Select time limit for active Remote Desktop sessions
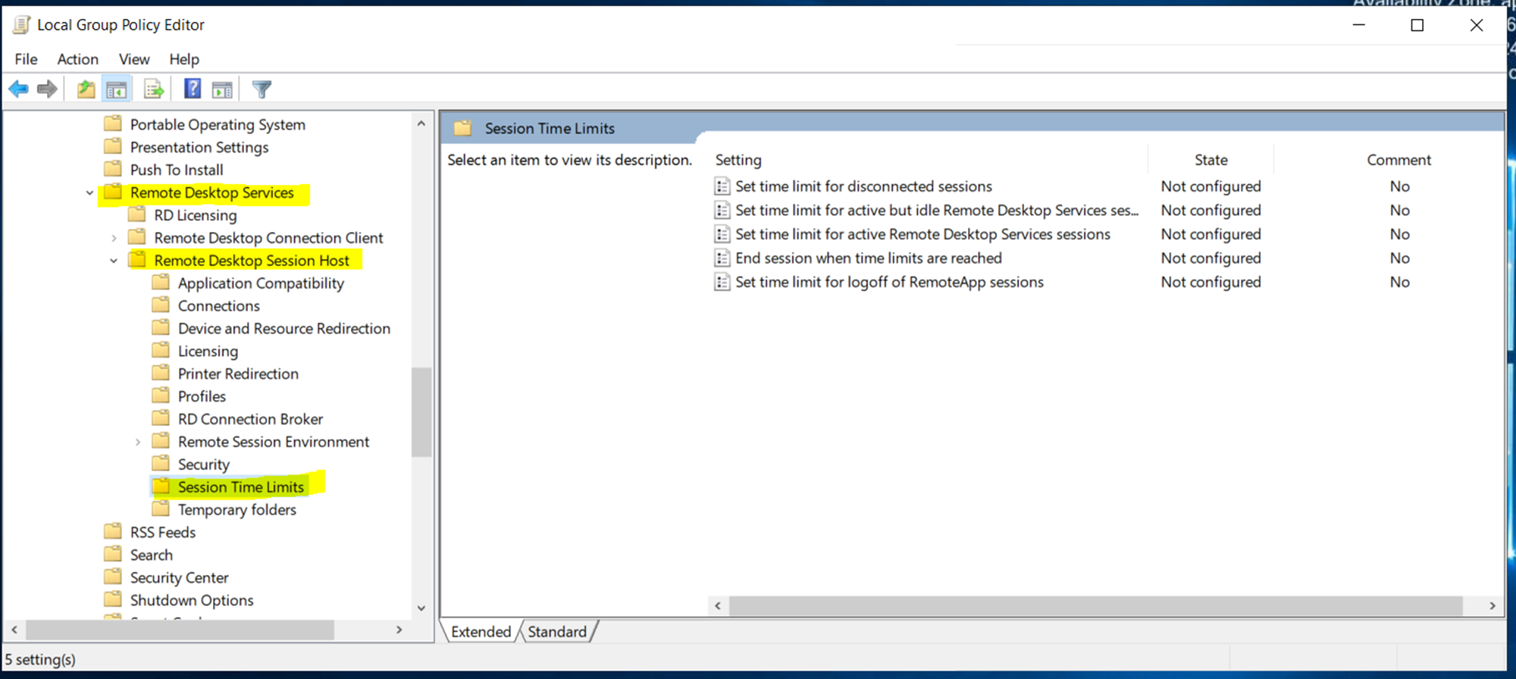Screen dimensions: 1516x679 coord(922,234)
